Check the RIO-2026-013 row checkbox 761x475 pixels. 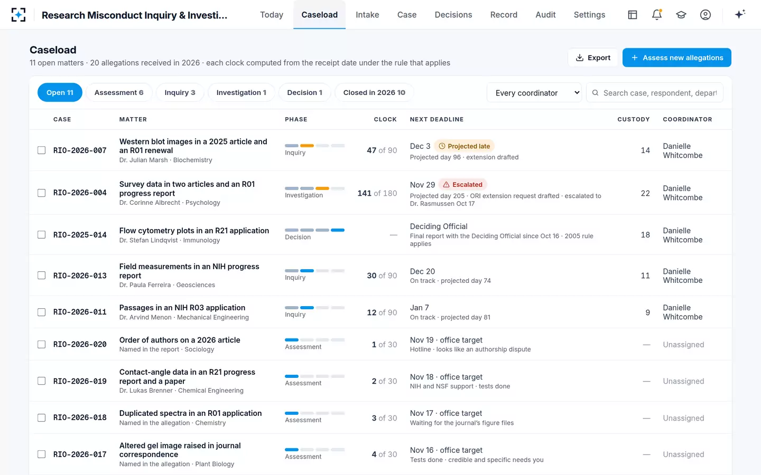click(41, 275)
